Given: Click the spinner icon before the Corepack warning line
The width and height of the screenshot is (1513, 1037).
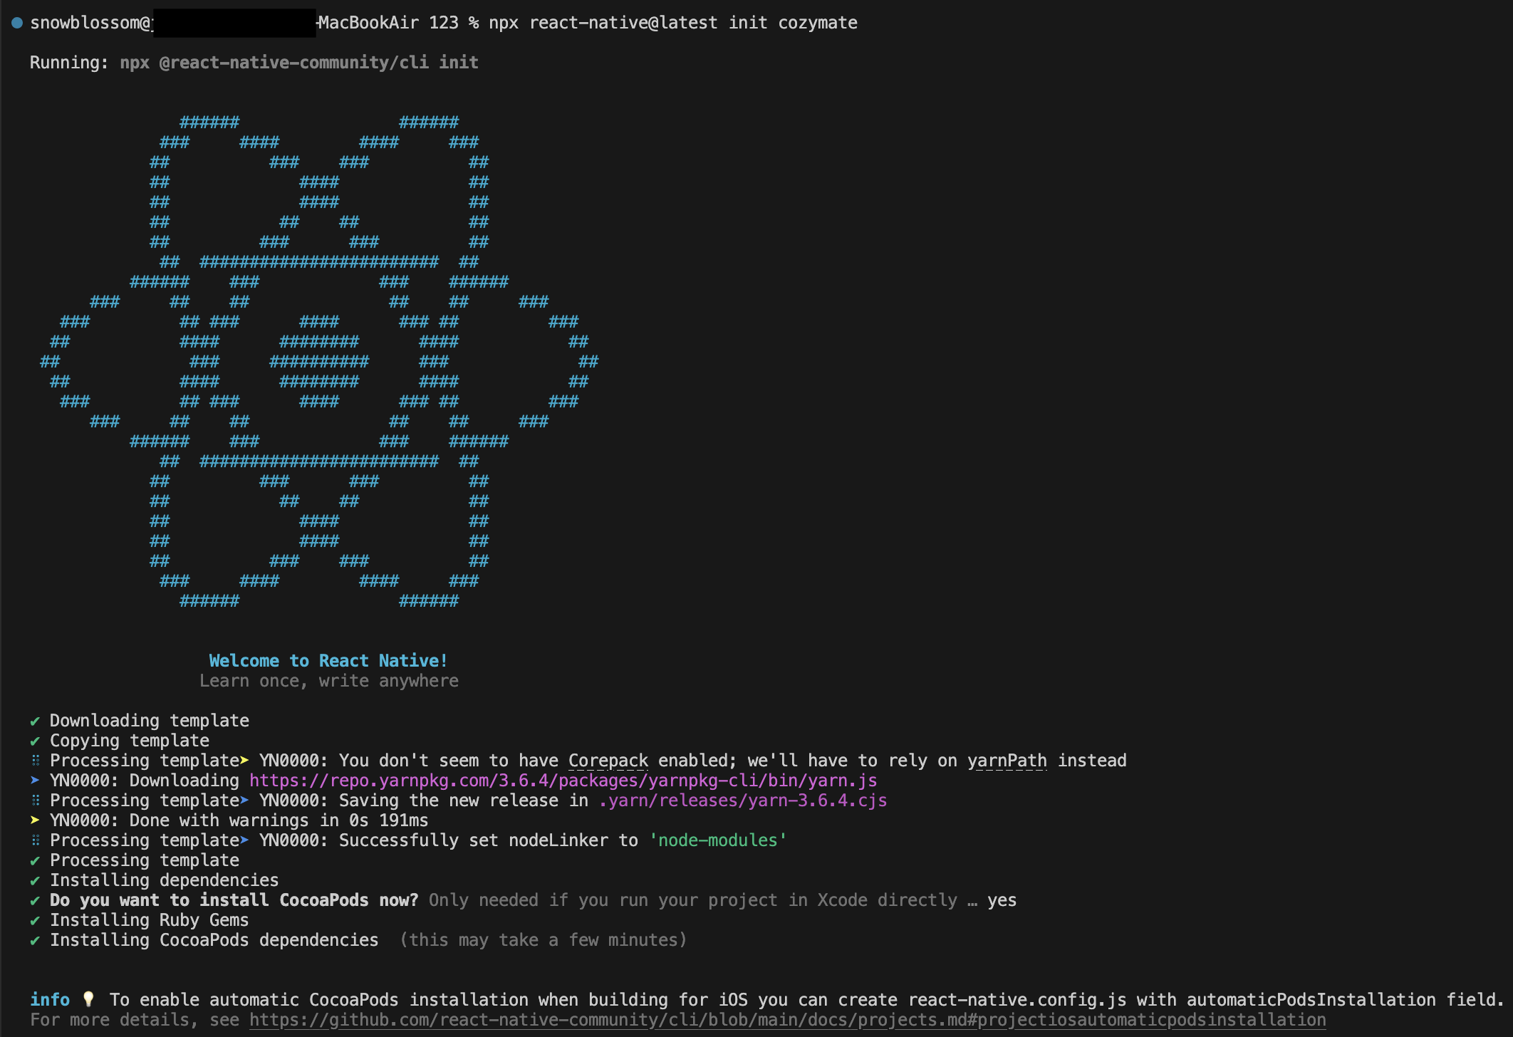Looking at the screenshot, I should (35, 761).
